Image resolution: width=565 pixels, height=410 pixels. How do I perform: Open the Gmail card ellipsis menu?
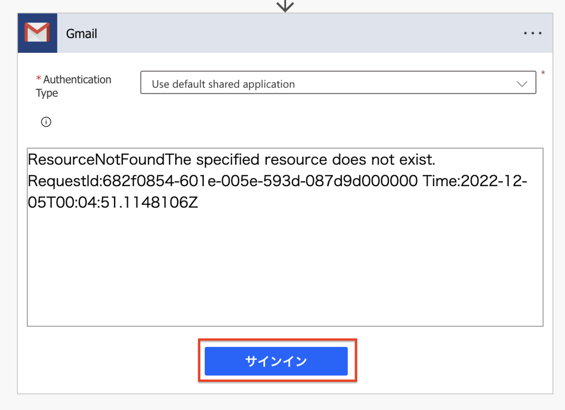[533, 33]
